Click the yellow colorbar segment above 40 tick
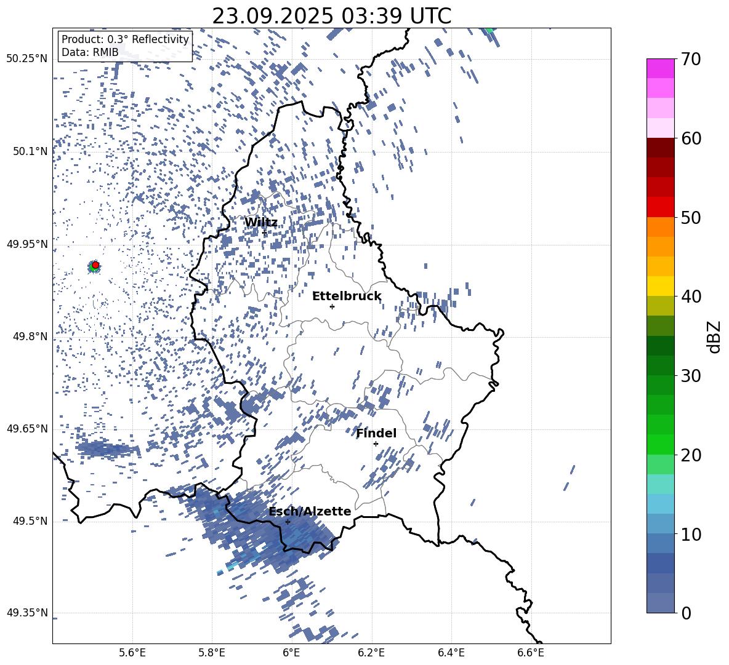Image resolution: width=729 pixels, height=665 pixels. tap(660, 286)
